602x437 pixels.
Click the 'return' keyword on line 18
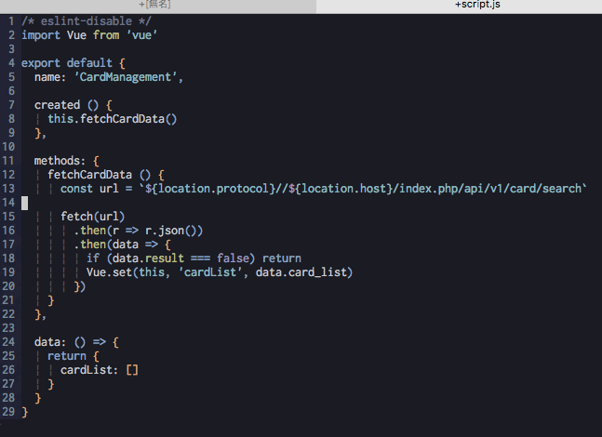pyautogui.click(x=281, y=258)
